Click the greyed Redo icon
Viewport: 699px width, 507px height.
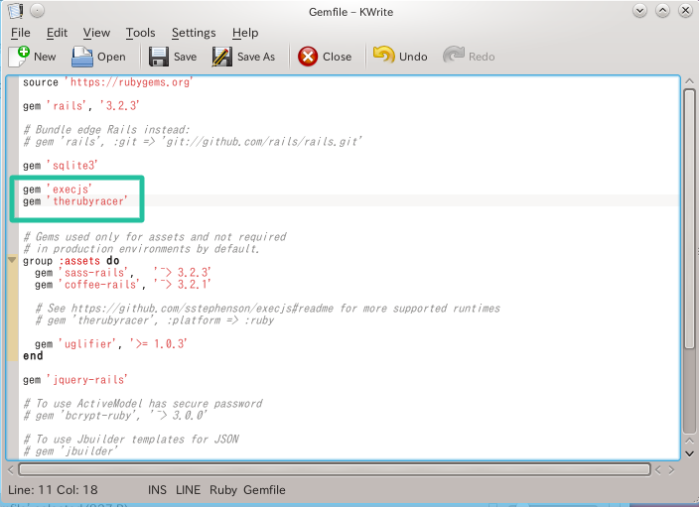(x=454, y=57)
